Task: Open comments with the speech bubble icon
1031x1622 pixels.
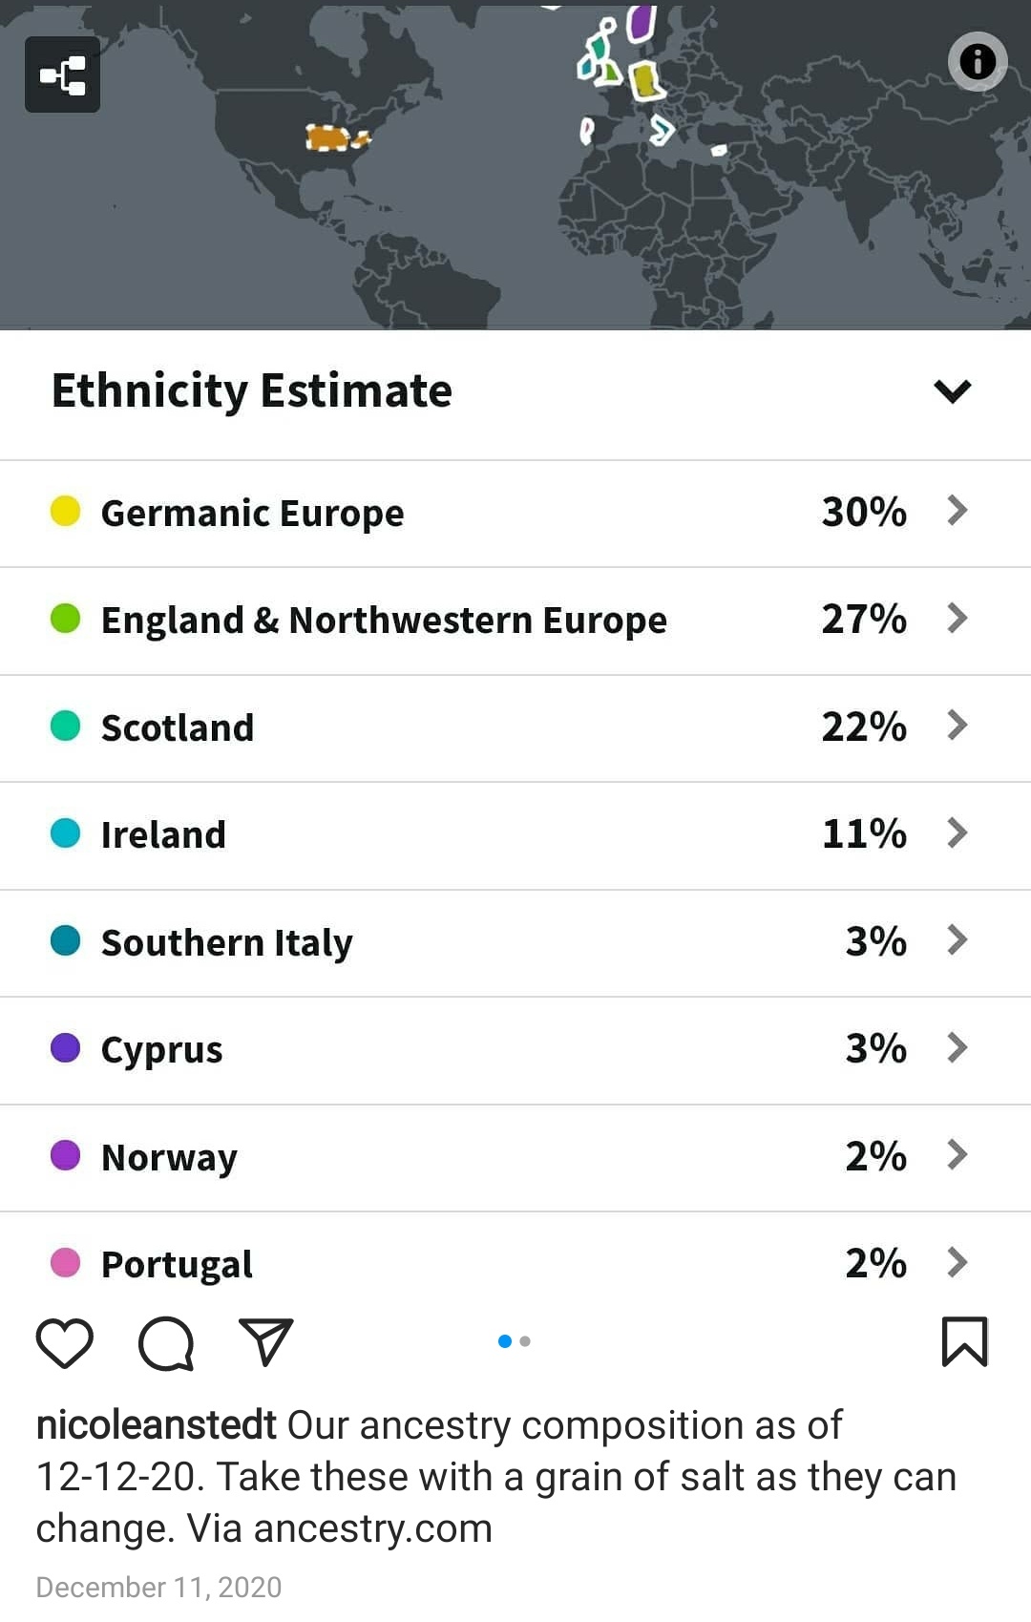Action: click(x=166, y=1342)
